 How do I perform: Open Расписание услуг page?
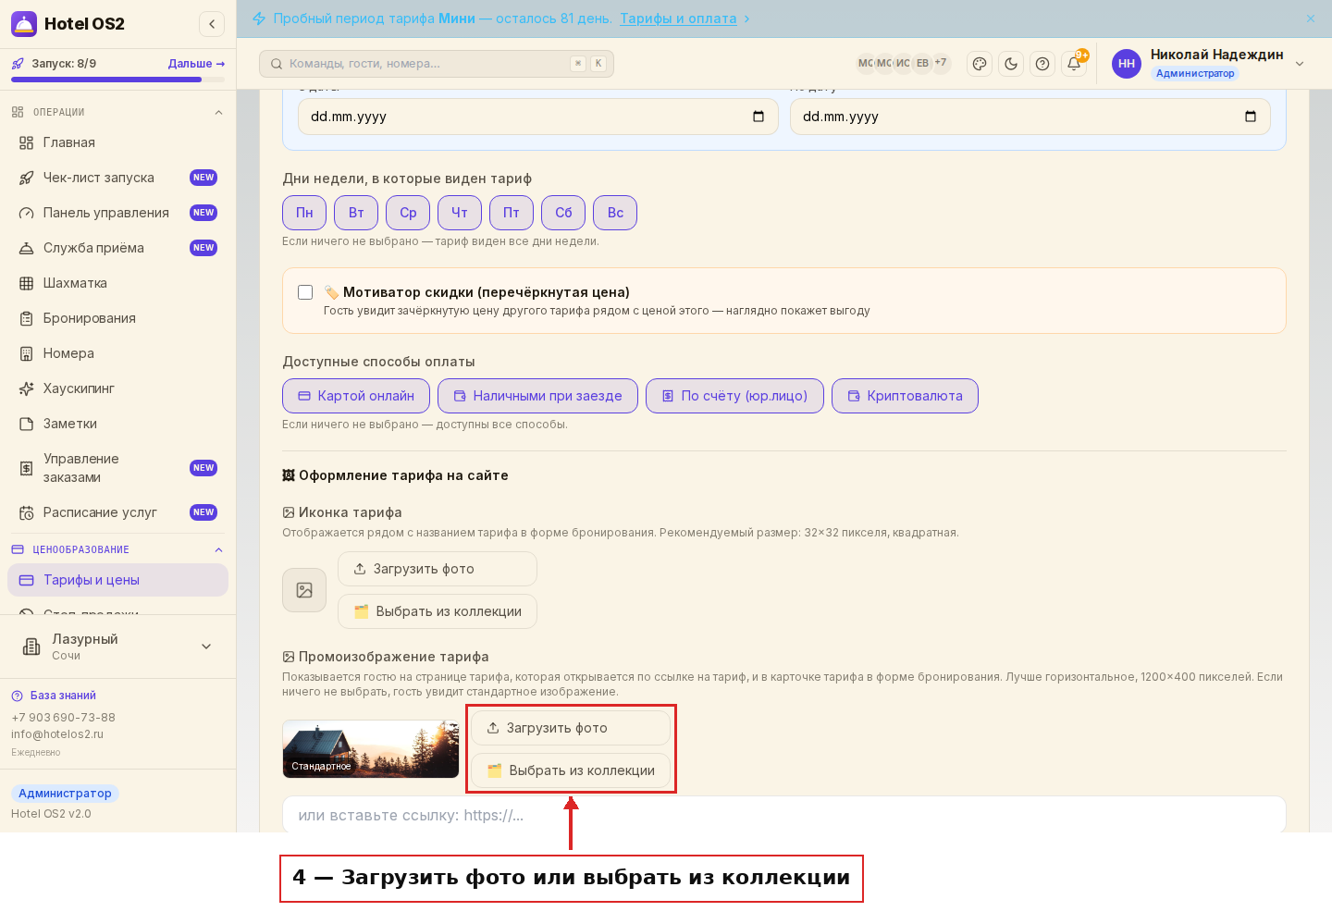[x=118, y=512]
